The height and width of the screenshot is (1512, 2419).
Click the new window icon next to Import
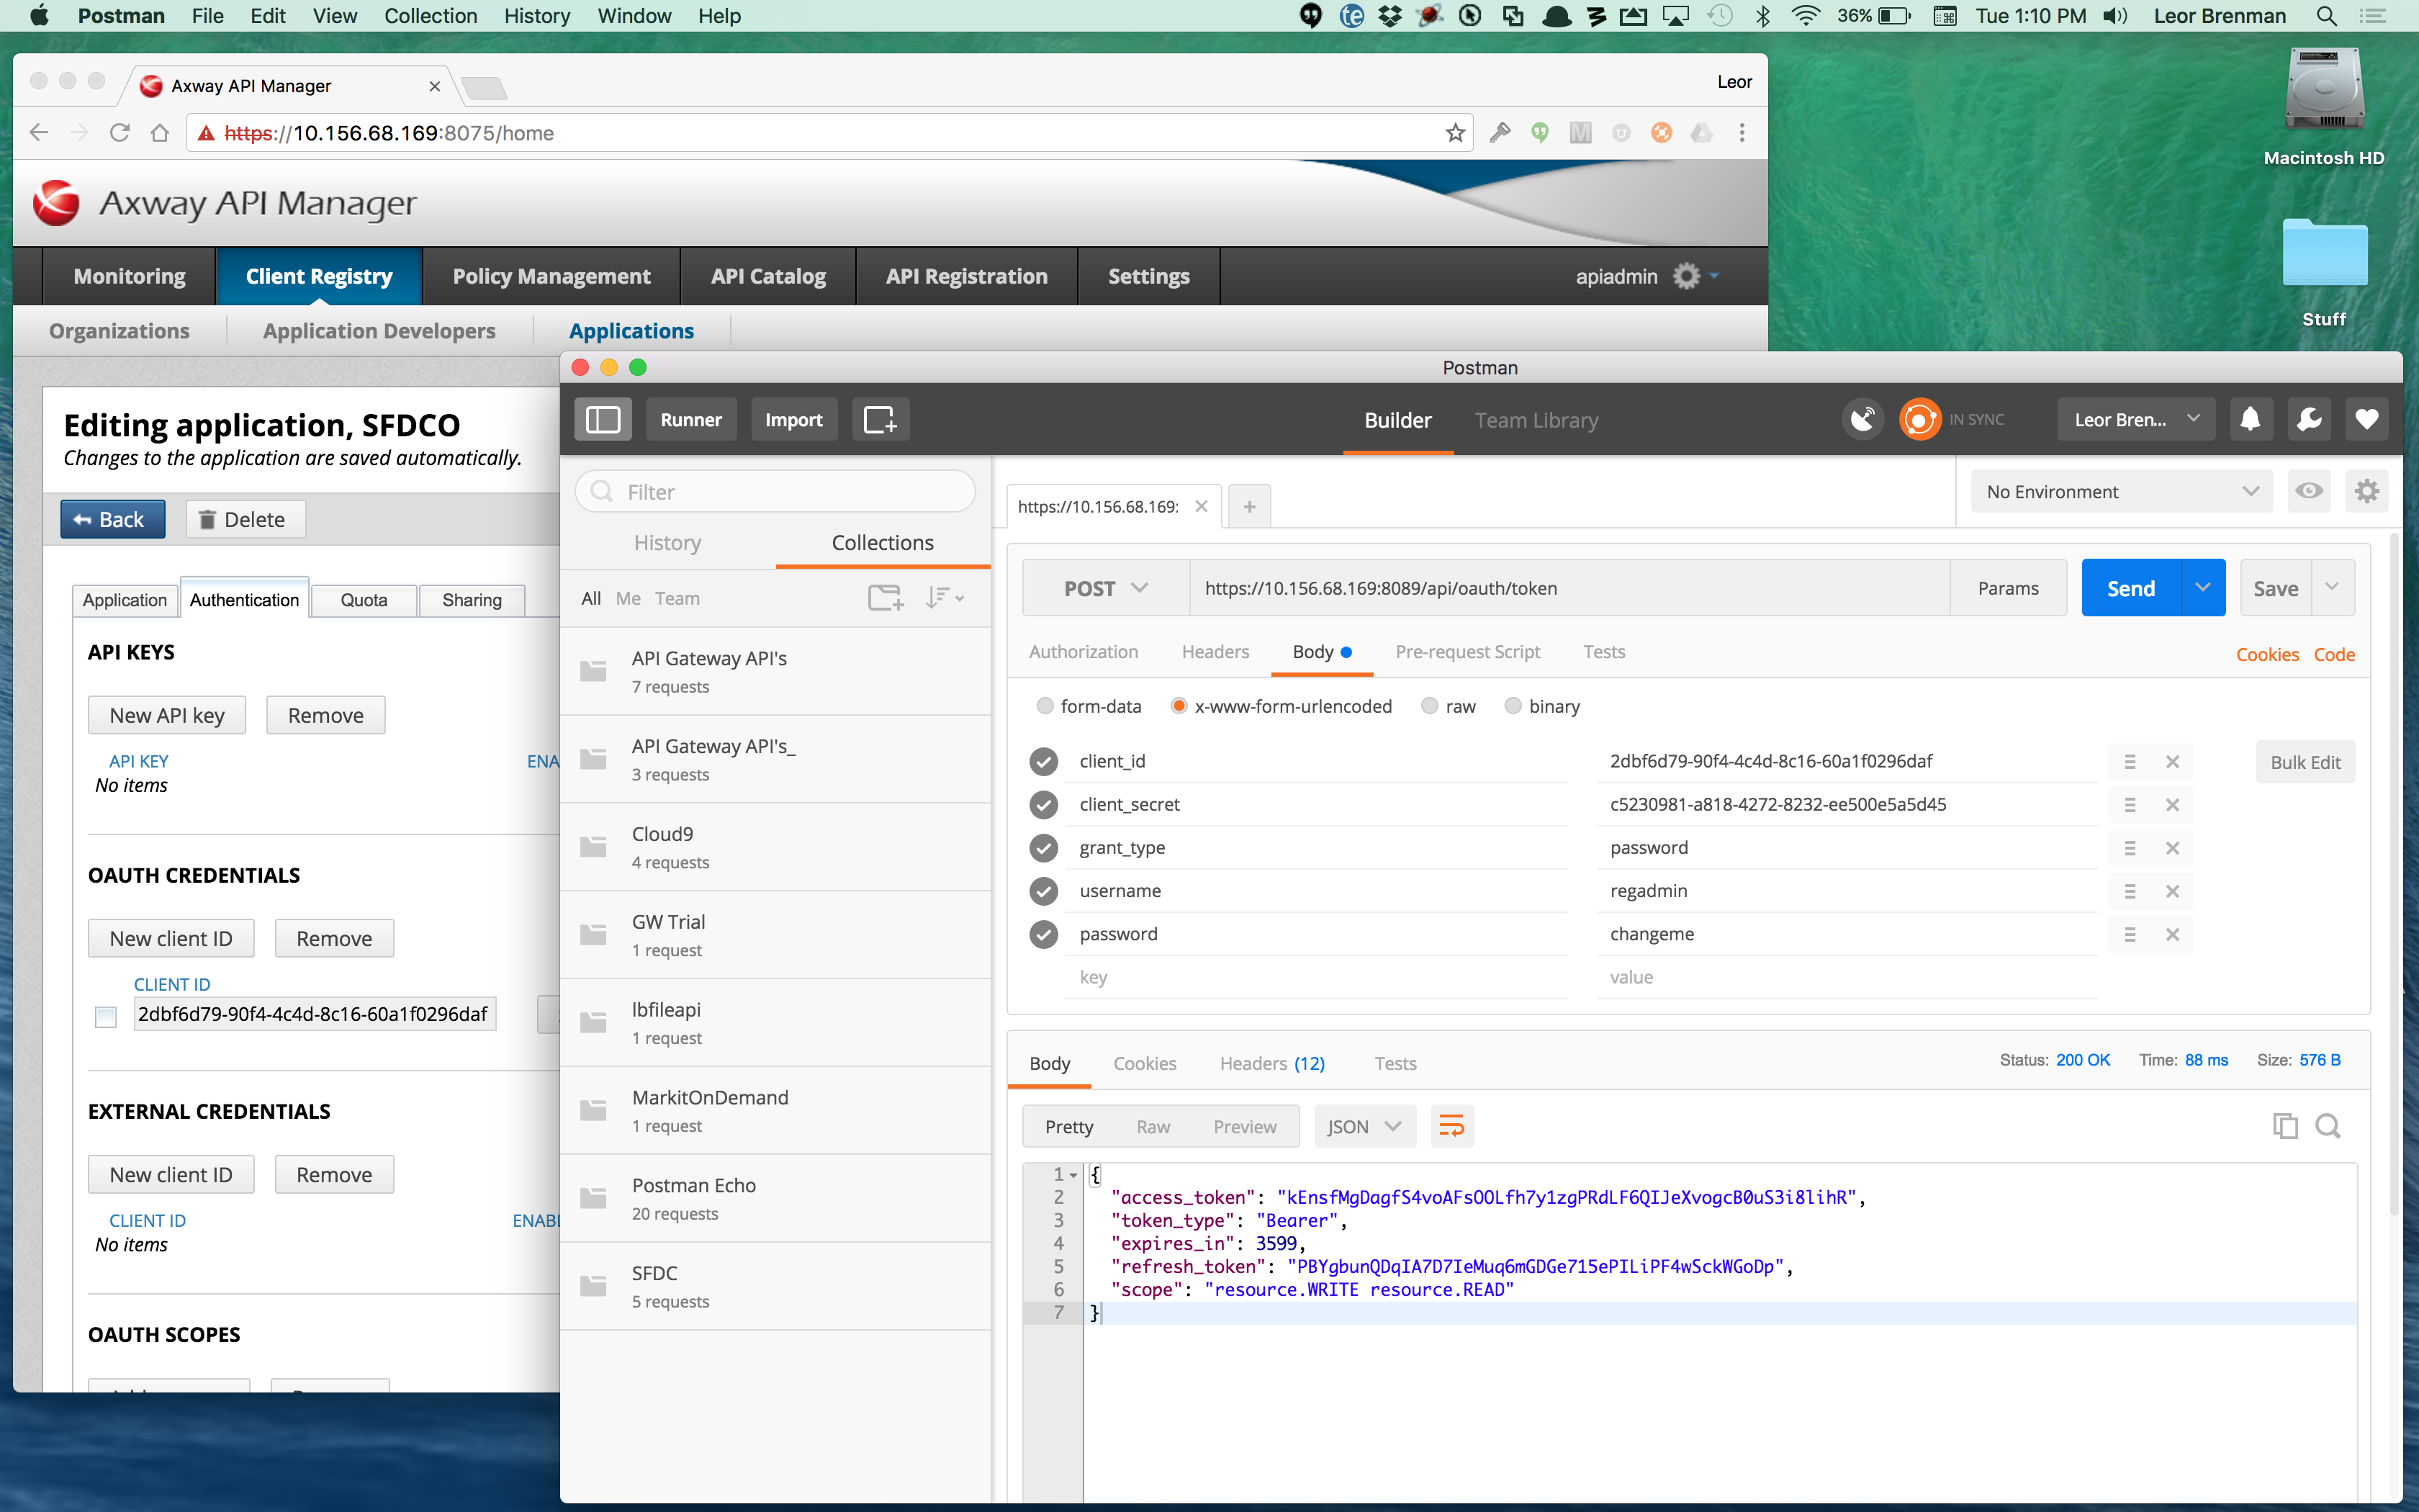pyautogui.click(x=880, y=419)
